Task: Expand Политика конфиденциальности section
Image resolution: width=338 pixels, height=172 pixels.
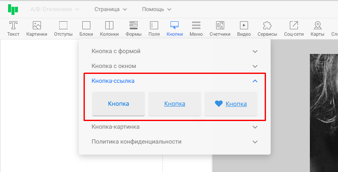Action: (x=174, y=142)
